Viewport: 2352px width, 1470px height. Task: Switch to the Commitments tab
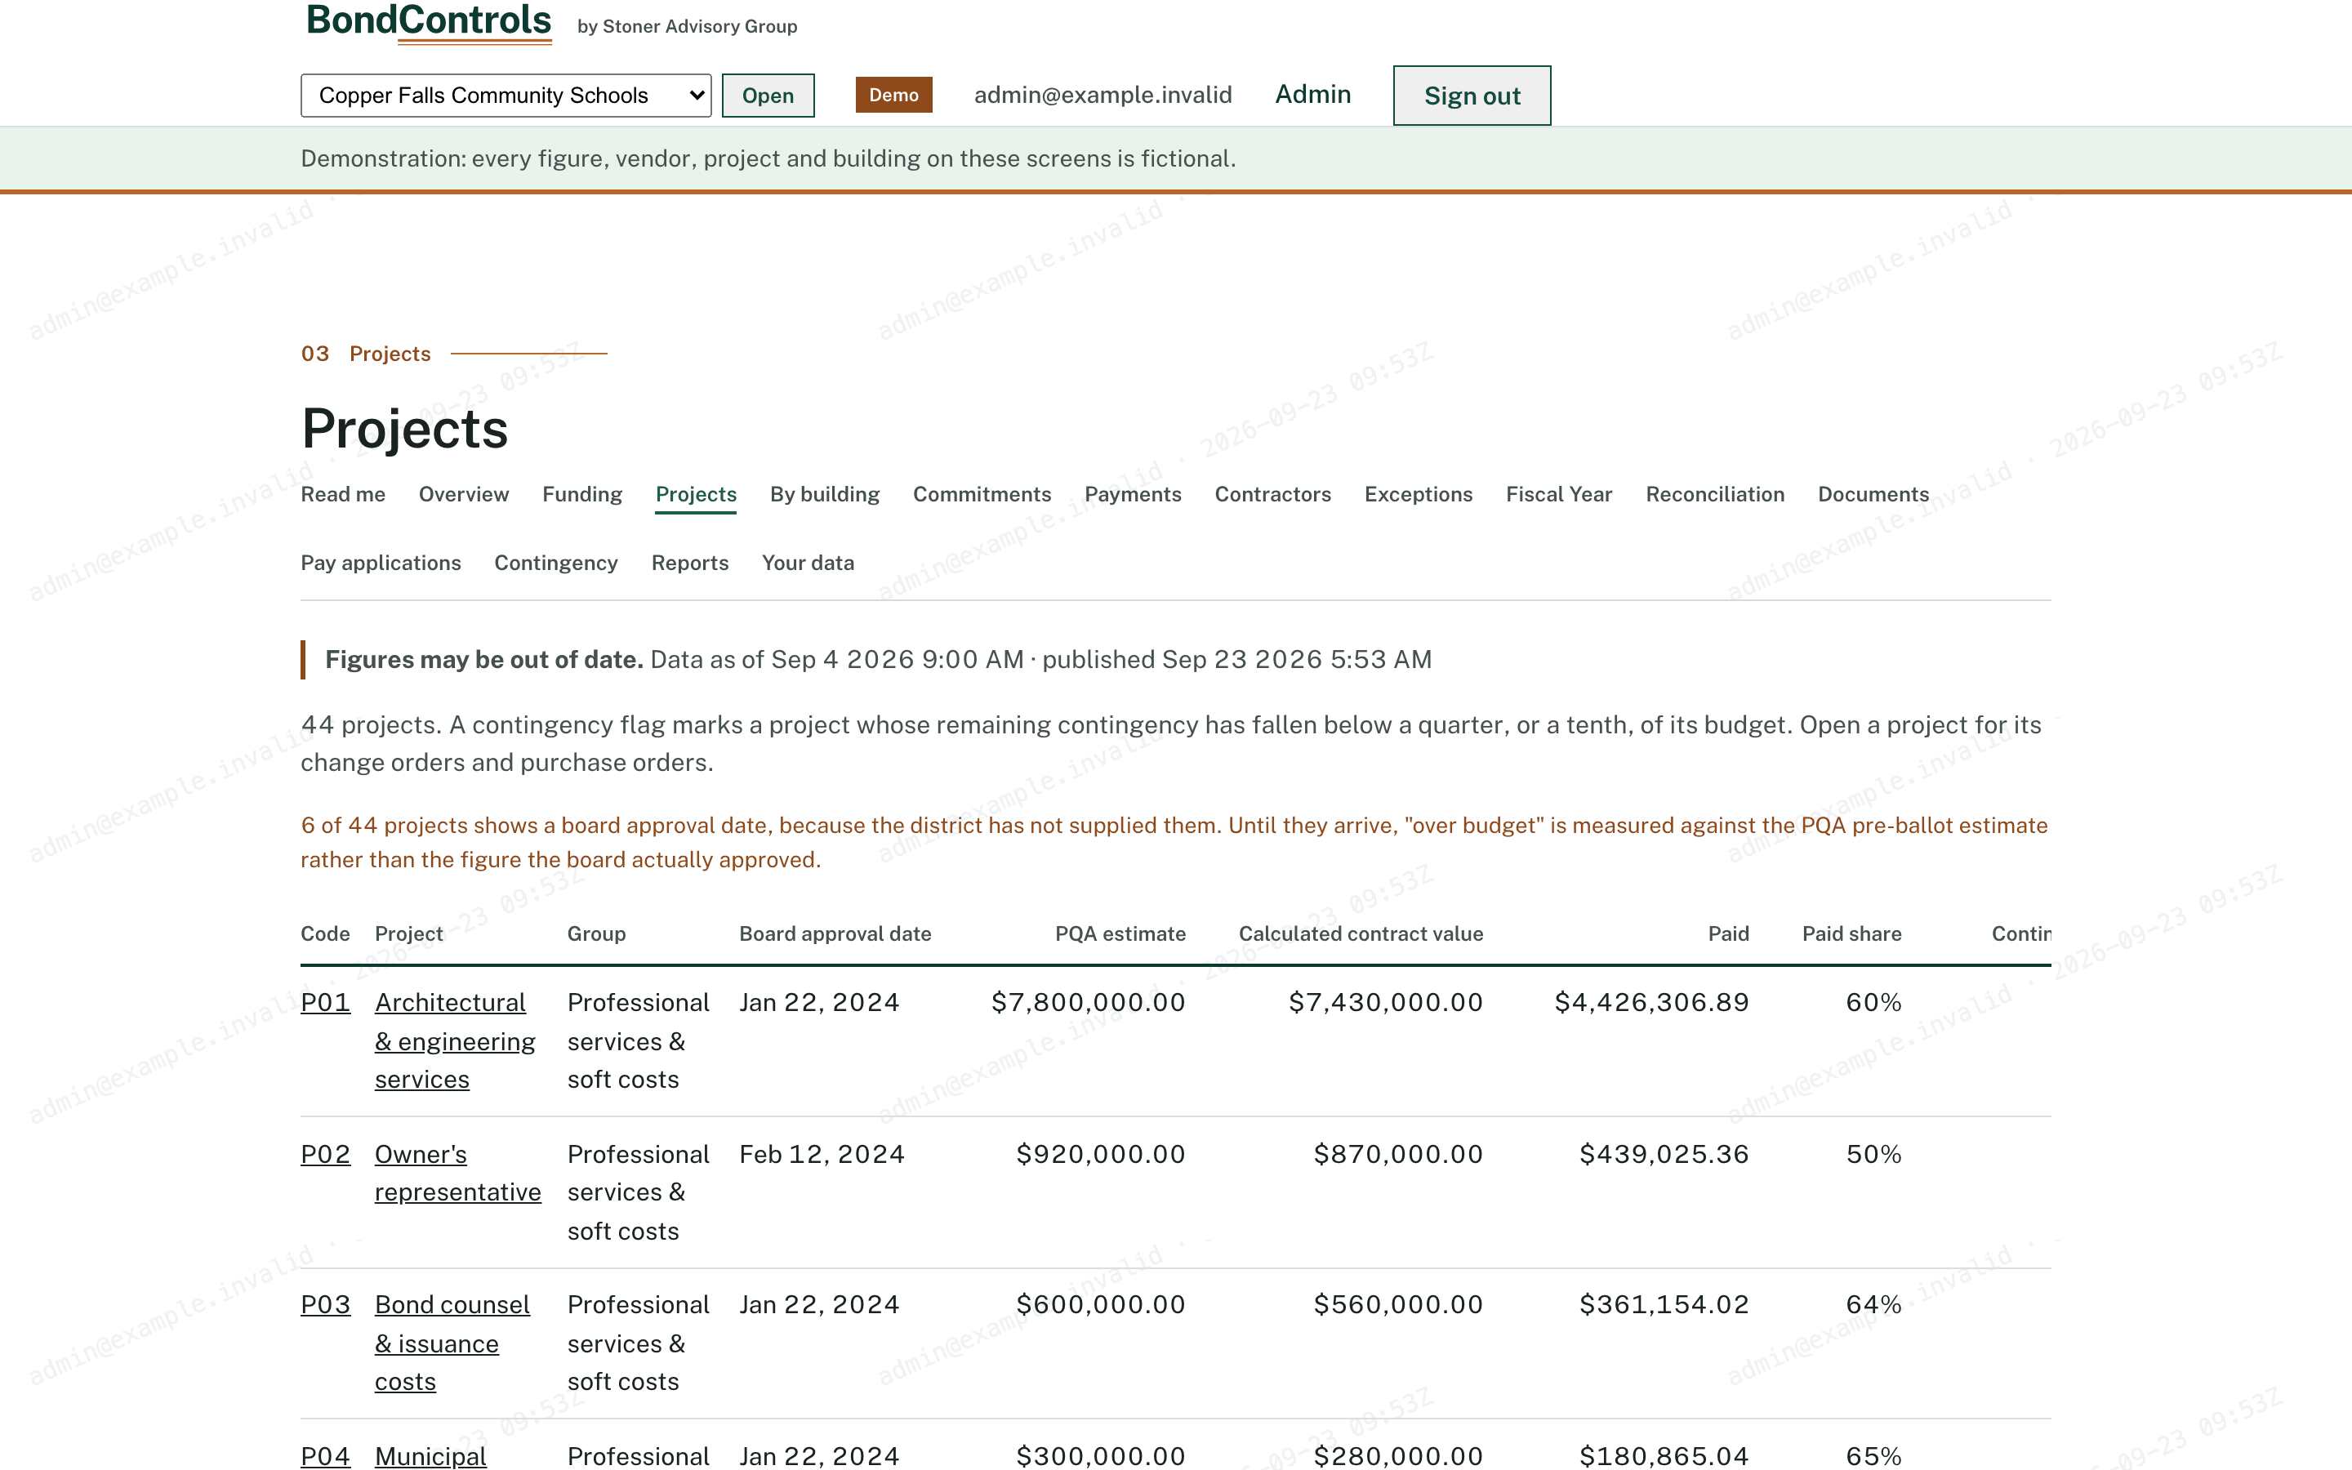tap(982, 494)
